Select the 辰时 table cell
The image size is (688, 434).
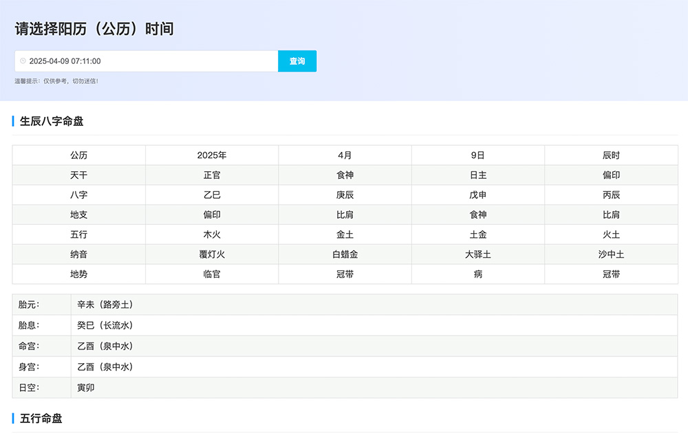[611, 155]
